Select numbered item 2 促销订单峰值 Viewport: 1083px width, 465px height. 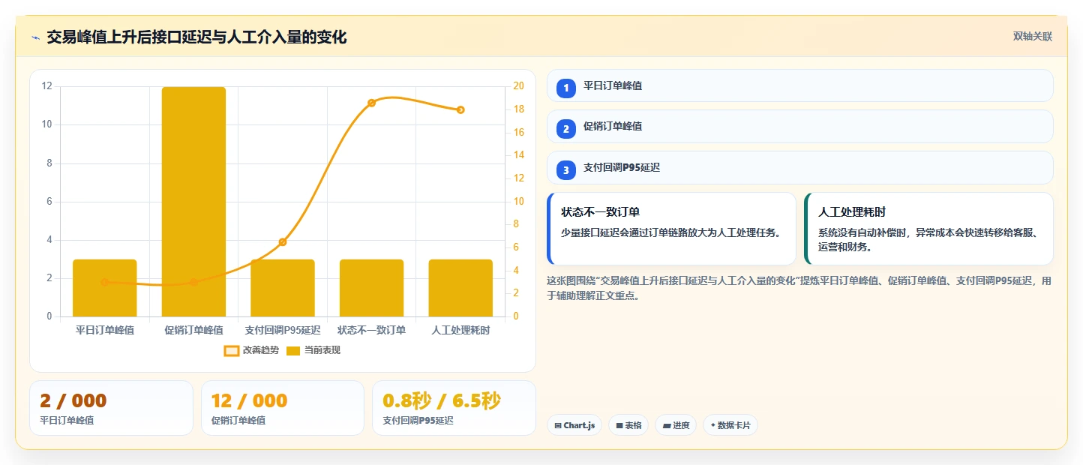tap(799, 127)
